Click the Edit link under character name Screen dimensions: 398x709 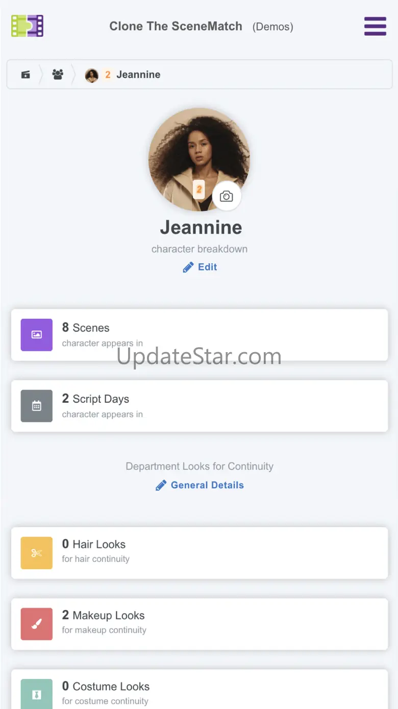point(200,267)
